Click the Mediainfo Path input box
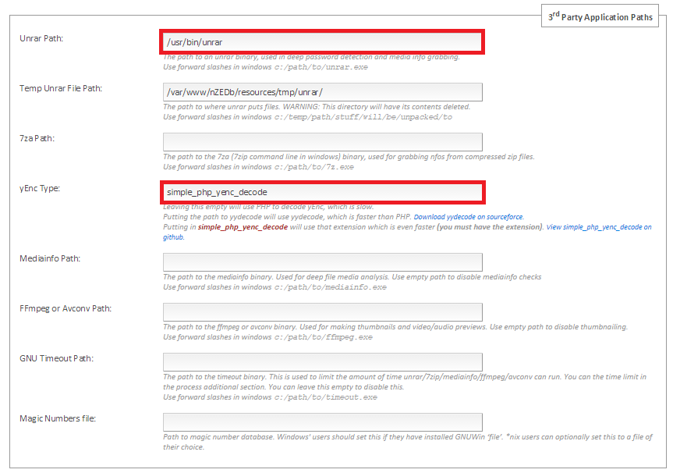The image size is (673, 473). coord(322,262)
